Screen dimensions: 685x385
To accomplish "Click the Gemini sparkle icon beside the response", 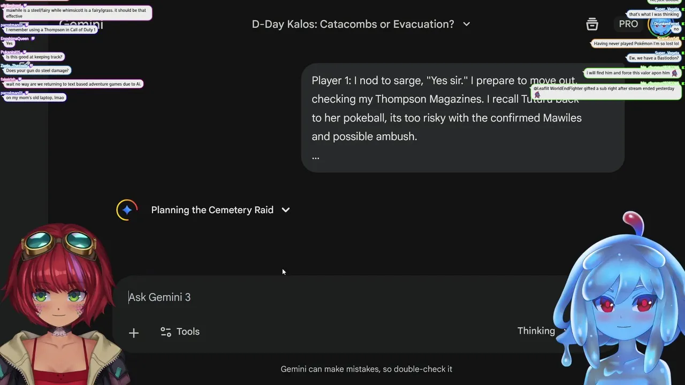I will coord(127,210).
